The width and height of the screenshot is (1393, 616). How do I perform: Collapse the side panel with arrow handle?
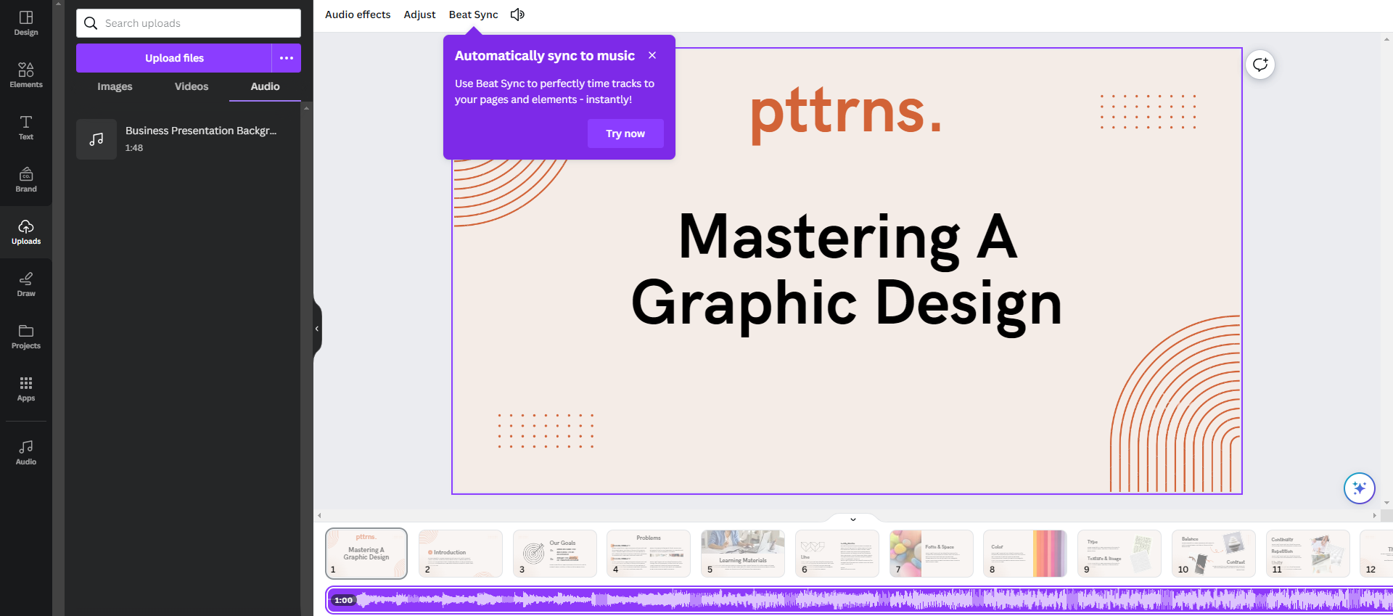pyautogui.click(x=317, y=329)
